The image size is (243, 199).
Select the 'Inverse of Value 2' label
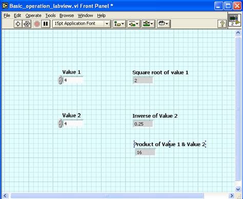(x=155, y=116)
